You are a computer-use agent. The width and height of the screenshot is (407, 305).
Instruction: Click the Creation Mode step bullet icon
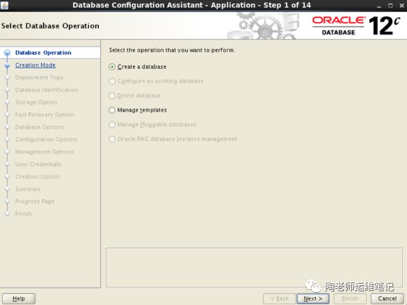(x=7, y=65)
